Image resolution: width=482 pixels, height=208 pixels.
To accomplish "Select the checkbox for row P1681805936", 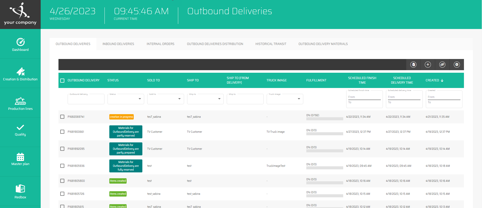I will [x=62, y=166].
